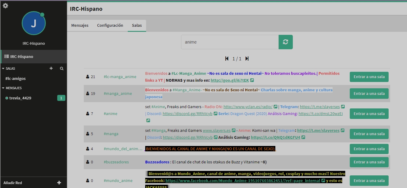407x188 pixels.
Task: Click the plus icon next to Añadir Red
Action: (x=59, y=183)
